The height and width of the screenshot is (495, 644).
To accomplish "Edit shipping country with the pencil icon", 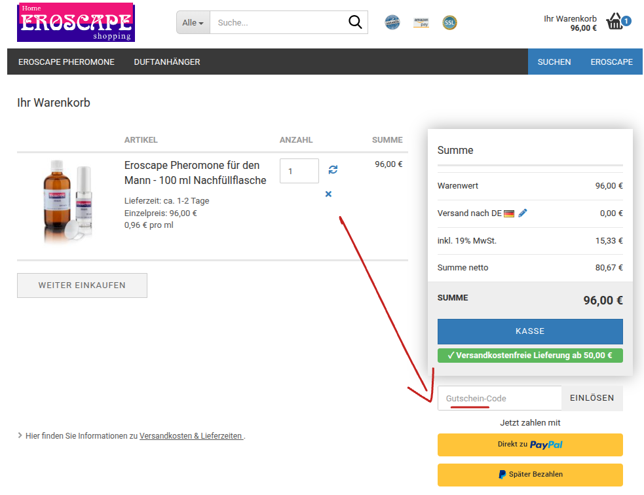I will 523,213.
